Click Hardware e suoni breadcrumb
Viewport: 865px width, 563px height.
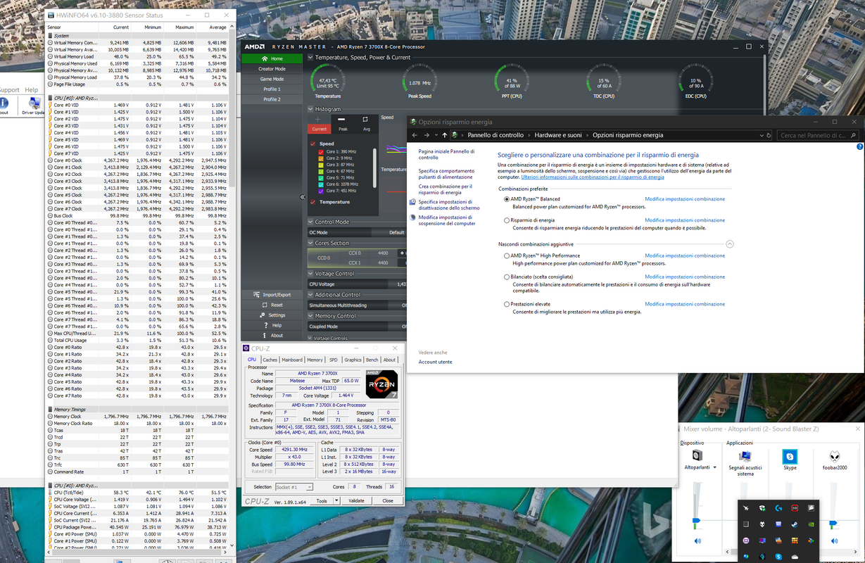coord(558,135)
